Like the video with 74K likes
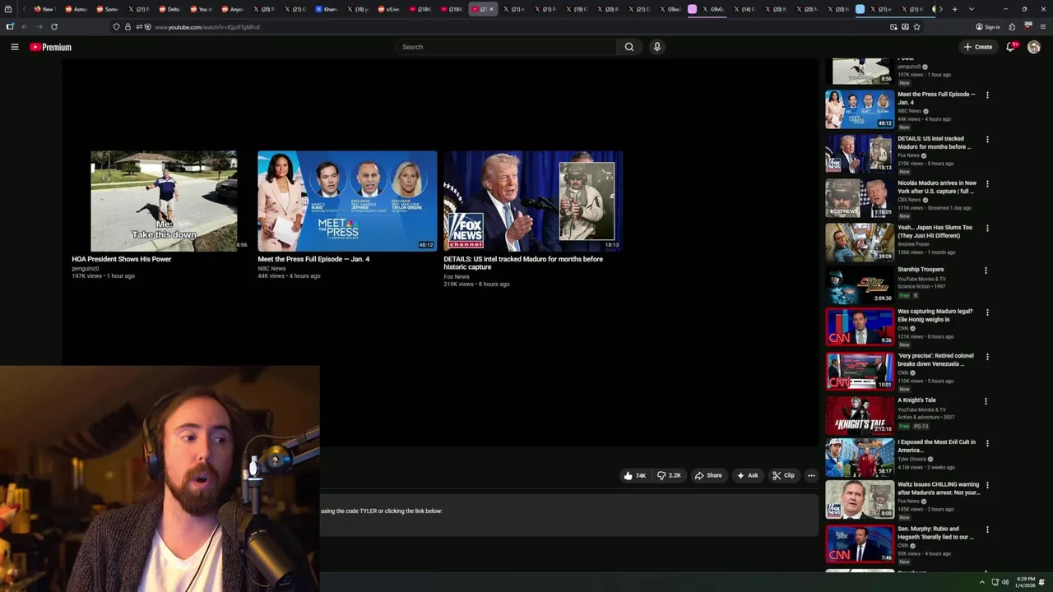Screen dimensions: 1053x592 [x=634, y=475]
